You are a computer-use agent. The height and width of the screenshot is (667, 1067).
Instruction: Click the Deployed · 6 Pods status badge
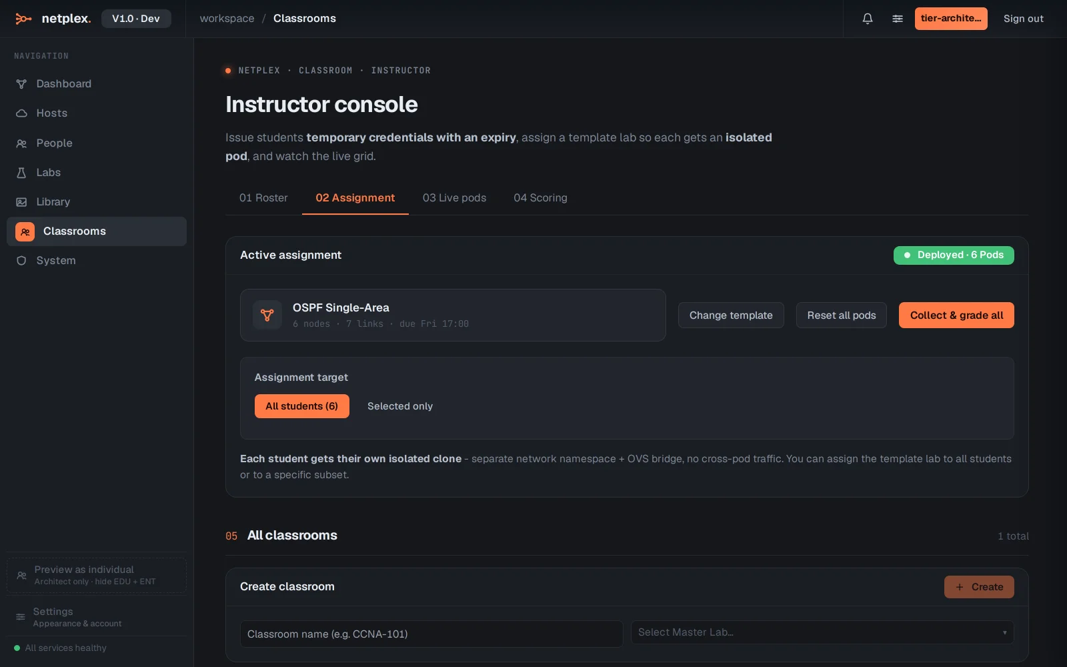pyautogui.click(x=954, y=255)
